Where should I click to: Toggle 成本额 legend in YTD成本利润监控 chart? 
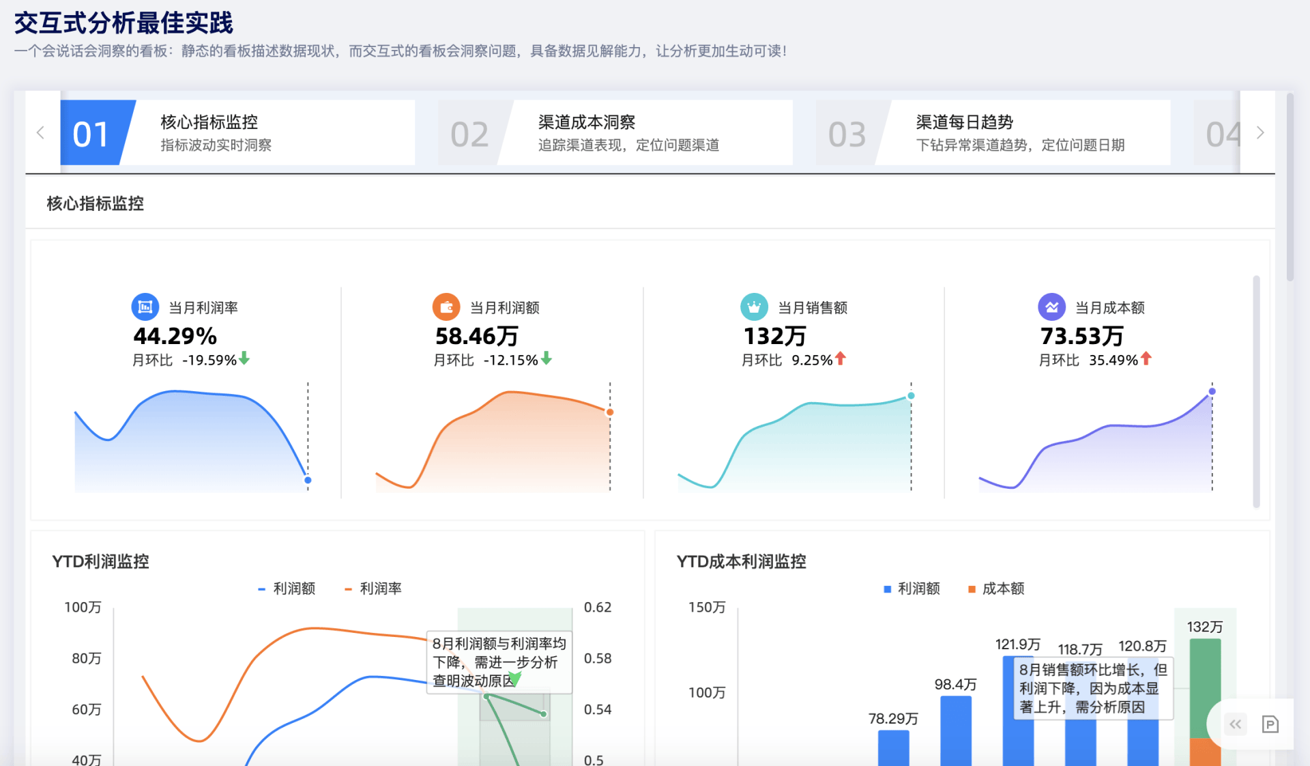click(x=996, y=588)
